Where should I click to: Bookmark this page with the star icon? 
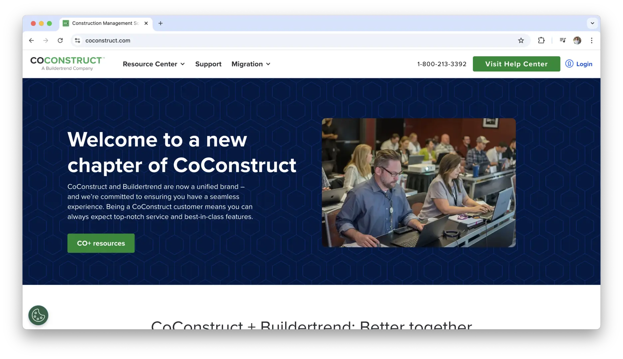point(521,41)
